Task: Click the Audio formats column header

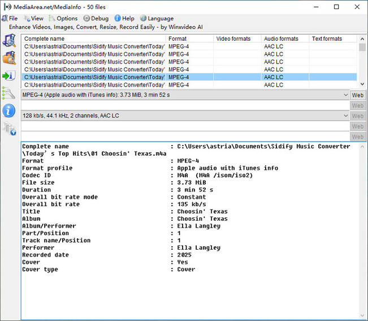Action: (285, 38)
